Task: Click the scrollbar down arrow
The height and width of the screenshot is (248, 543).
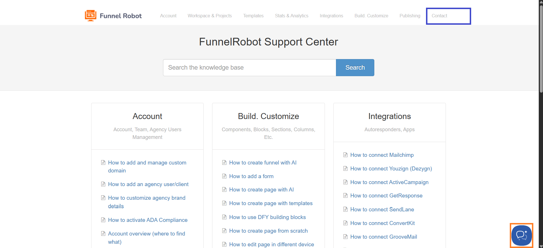Action: pyautogui.click(x=541, y=246)
